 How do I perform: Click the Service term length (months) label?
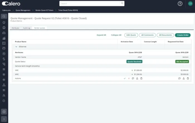click(x=27, y=66)
